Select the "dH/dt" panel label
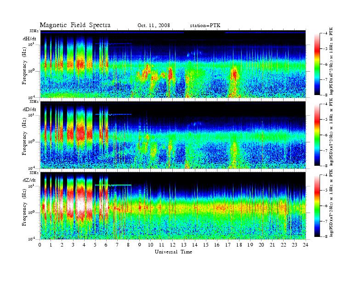The image size is (364, 281). 29,39
